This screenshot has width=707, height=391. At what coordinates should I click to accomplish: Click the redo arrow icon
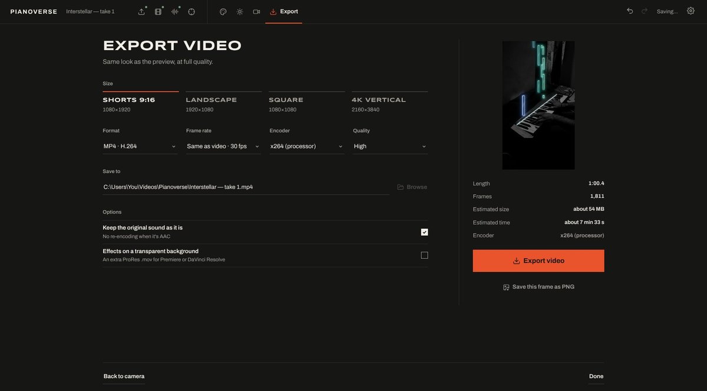[x=645, y=11]
